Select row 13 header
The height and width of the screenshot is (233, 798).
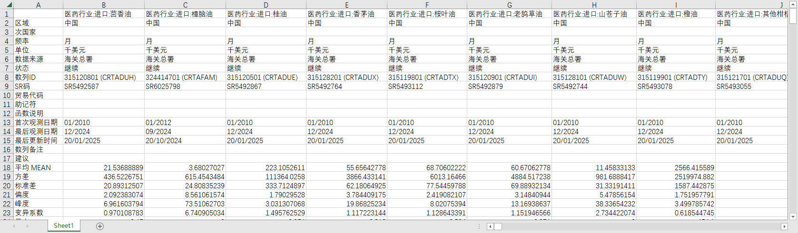pyautogui.click(x=7, y=122)
